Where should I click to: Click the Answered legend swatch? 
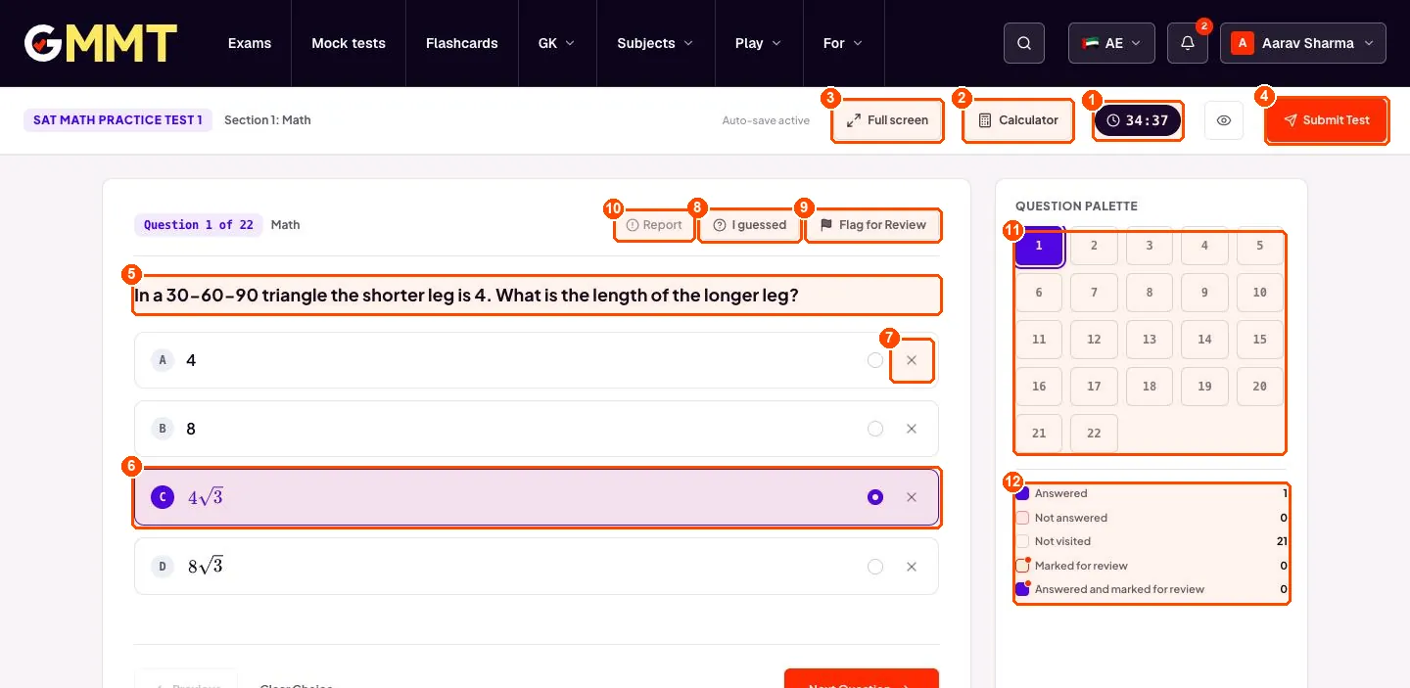click(x=1022, y=493)
